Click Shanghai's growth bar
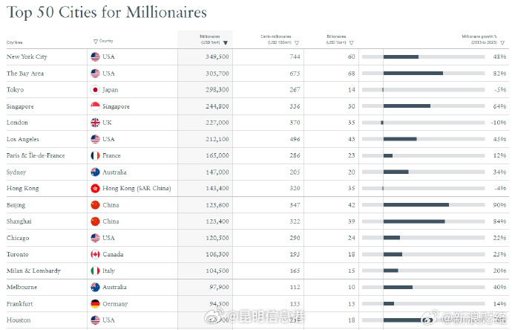Screen dimensions: 512x330 414,221
